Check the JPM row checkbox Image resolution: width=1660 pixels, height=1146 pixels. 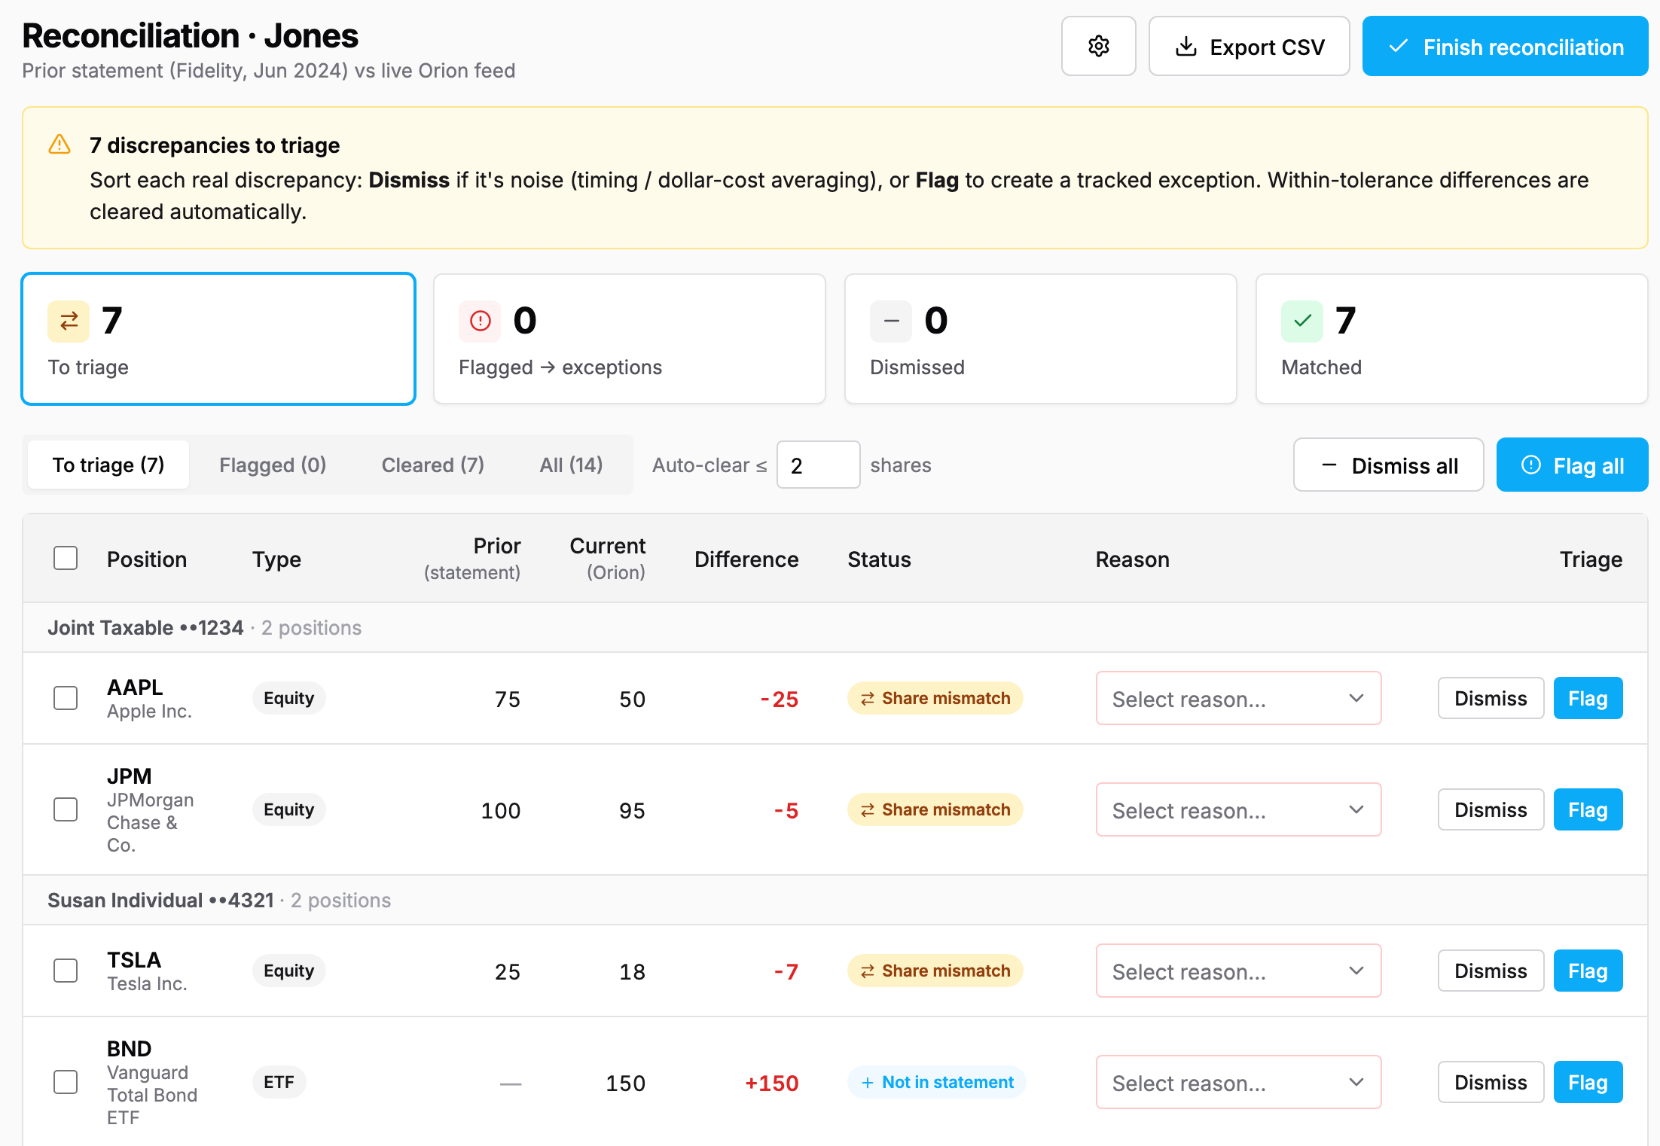66,809
